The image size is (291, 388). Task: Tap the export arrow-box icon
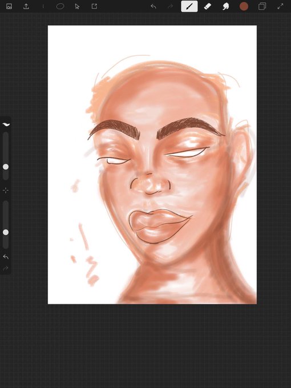click(x=94, y=6)
